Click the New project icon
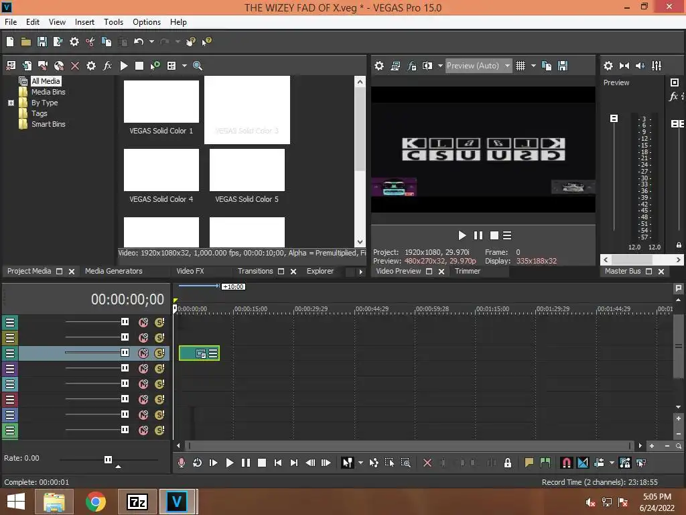 pyautogui.click(x=10, y=42)
